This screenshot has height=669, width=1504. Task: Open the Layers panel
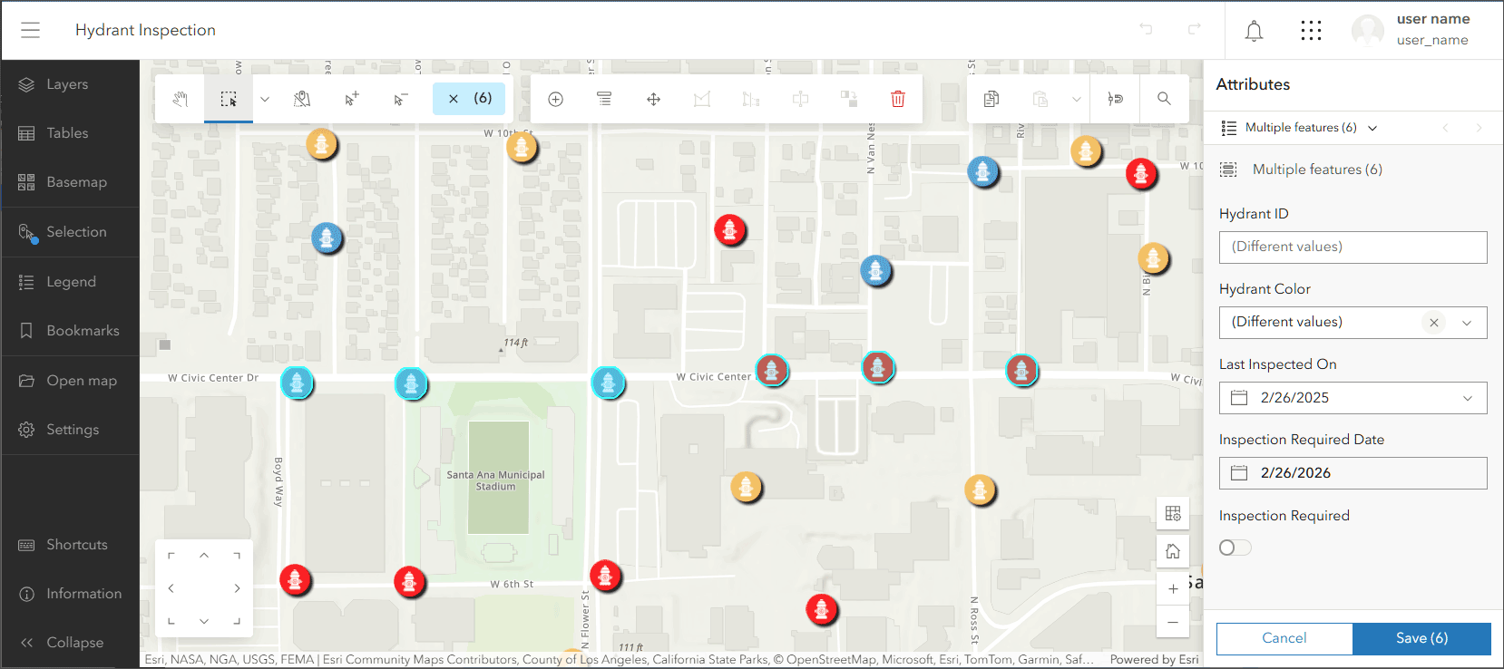coord(70,84)
